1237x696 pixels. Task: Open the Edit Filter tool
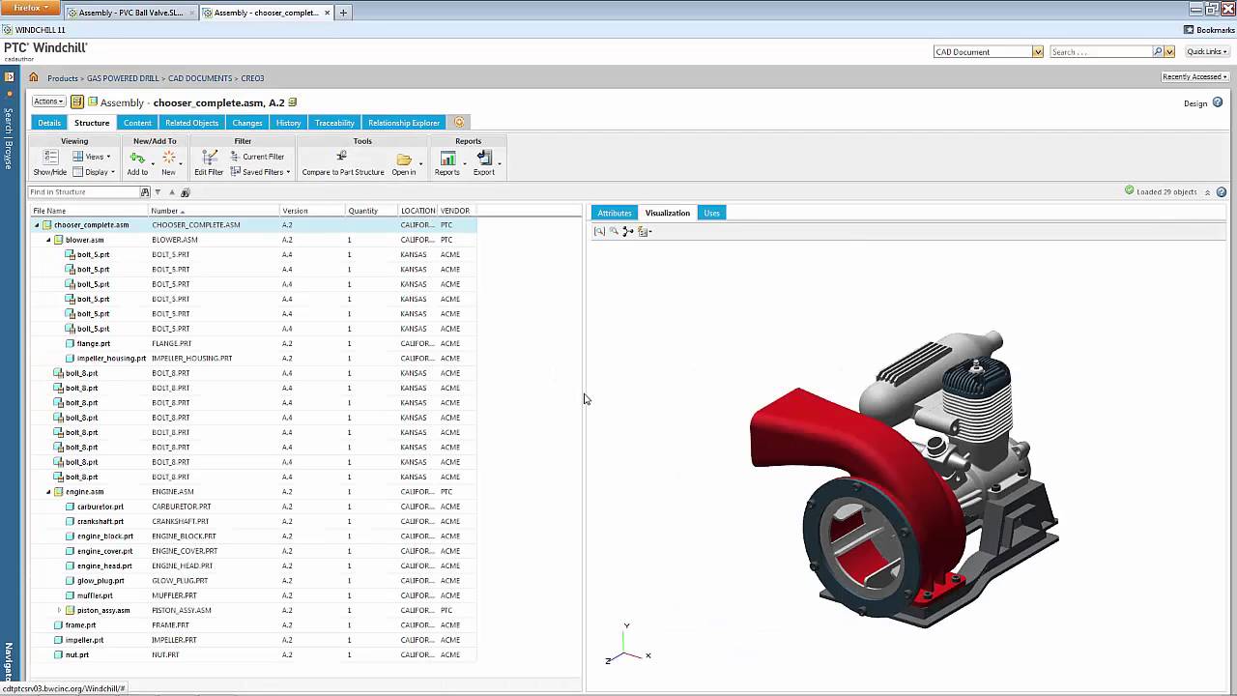(x=209, y=162)
